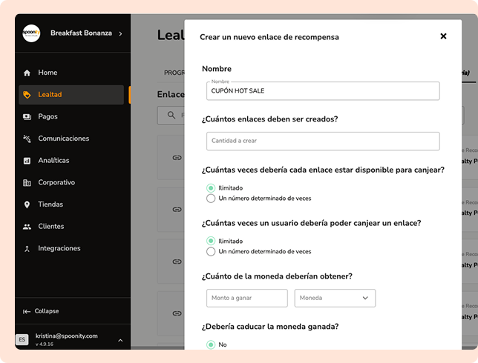The width and height of the screenshot is (478, 363).
Task: Select Ilimitado for user redemptions
Action: click(x=211, y=241)
